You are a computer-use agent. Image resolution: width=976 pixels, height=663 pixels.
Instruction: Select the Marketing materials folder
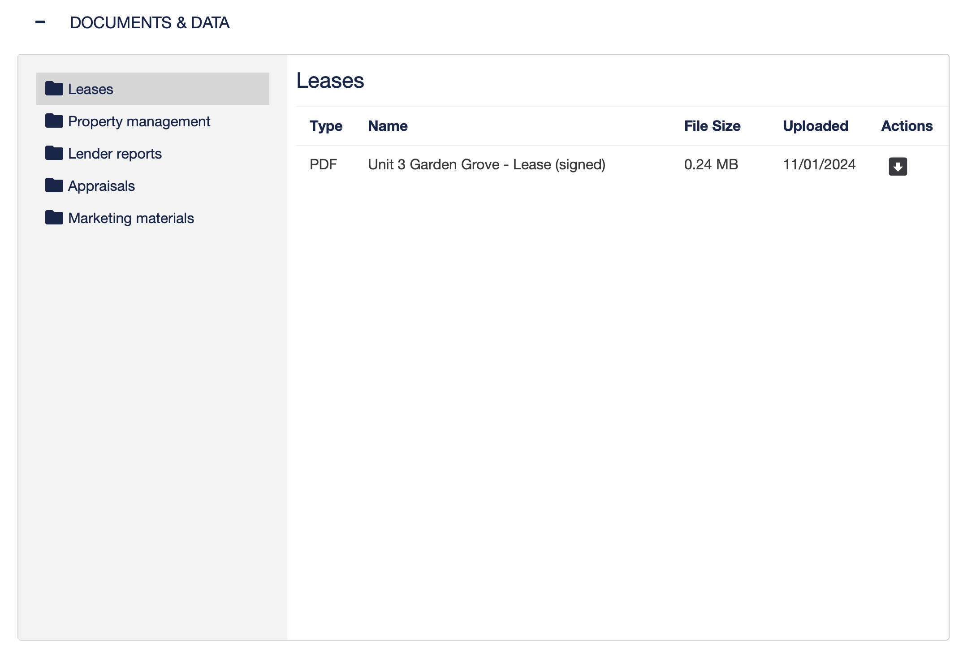click(x=131, y=218)
